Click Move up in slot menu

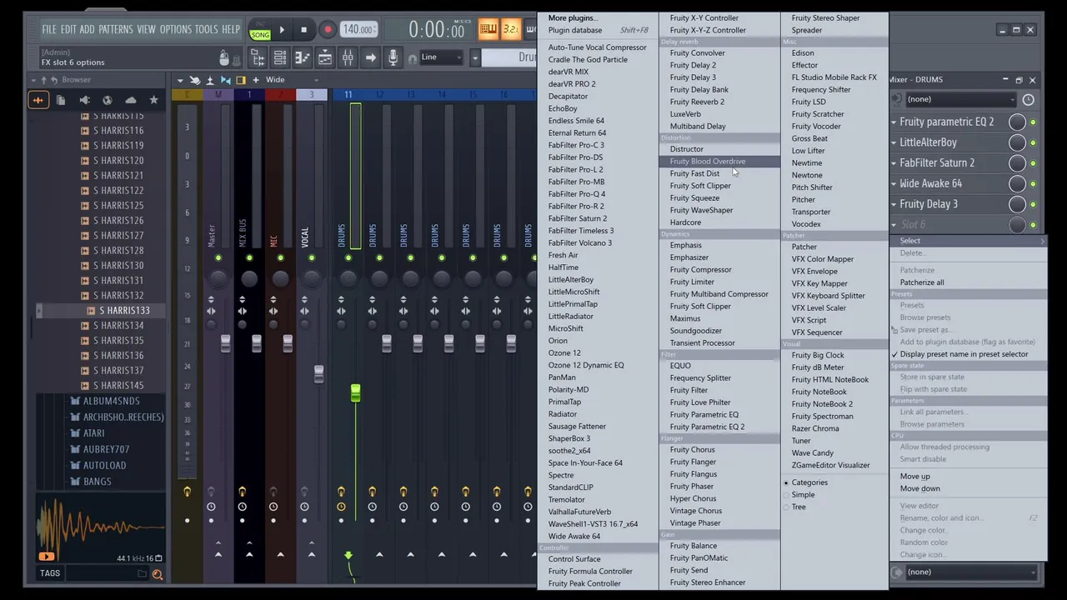tap(914, 477)
